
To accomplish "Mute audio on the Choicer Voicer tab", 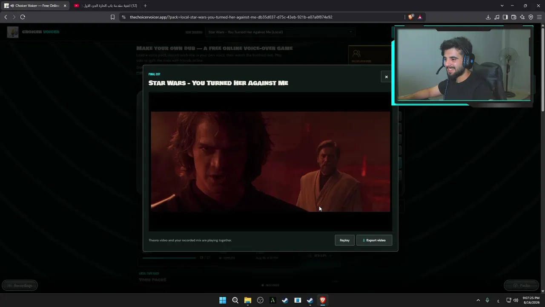I will point(12,6).
